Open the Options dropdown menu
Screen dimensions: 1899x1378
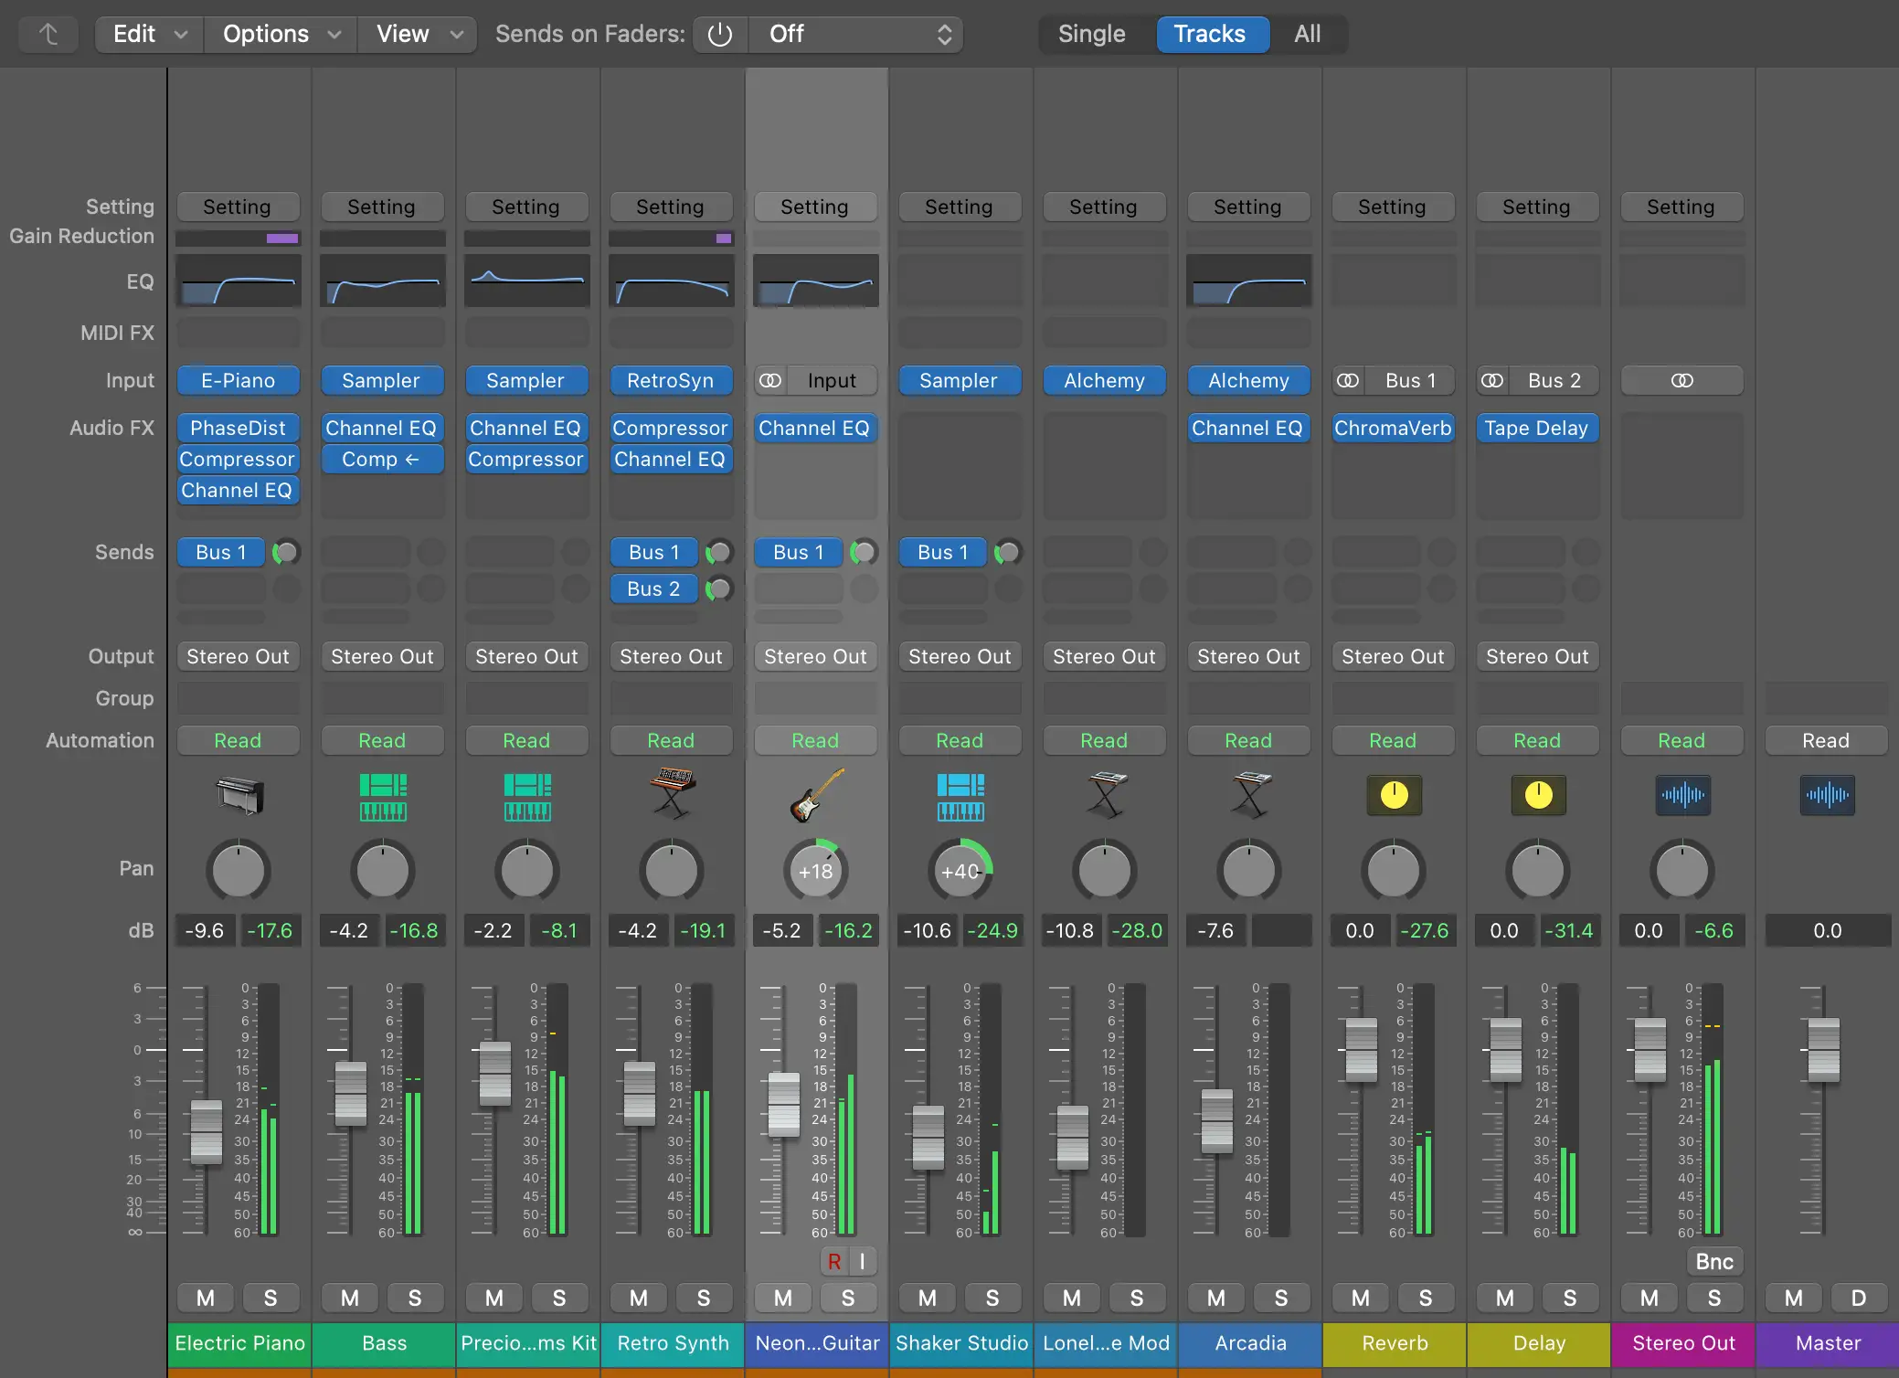[x=281, y=34]
